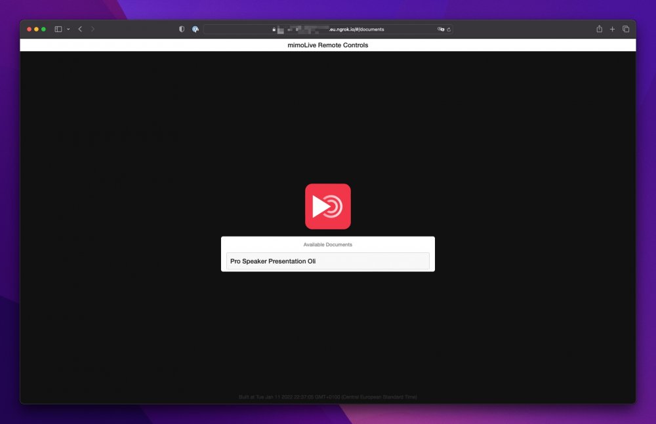The image size is (656, 424).
Task: Open the privacy report shield icon
Action: click(x=182, y=29)
